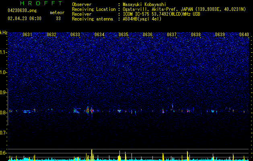Select the Ogata-vill. Akita-Pref. JAPAN location text
Screen dimensions: 253x161
(x=184, y=9)
